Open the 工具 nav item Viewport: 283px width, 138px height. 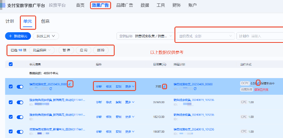(161, 5)
